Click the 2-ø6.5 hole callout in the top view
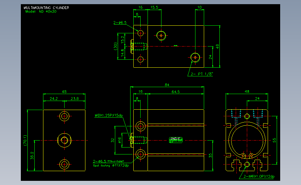 [x=120, y=23]
